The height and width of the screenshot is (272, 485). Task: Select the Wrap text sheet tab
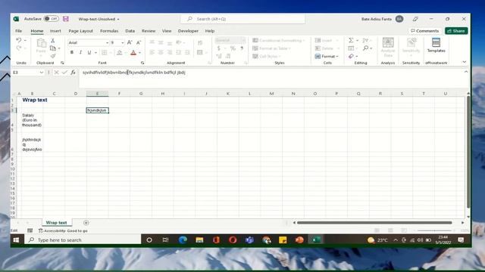coord(56,222)
